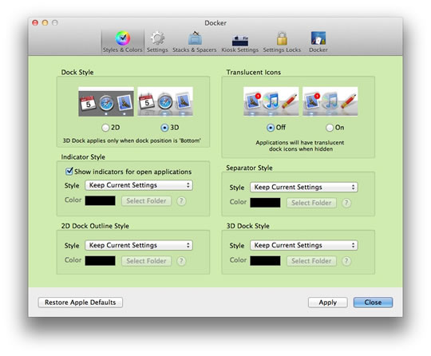This screenshot has width=431, height=356.
Task: Open the Kiosk Settings icon
Action: click(240, 40)
